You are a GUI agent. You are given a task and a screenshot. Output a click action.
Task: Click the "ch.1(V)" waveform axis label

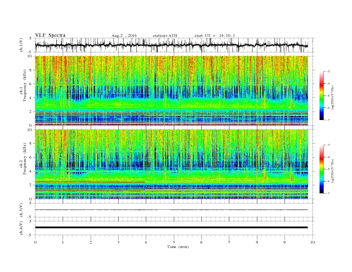tap(21, 45)
